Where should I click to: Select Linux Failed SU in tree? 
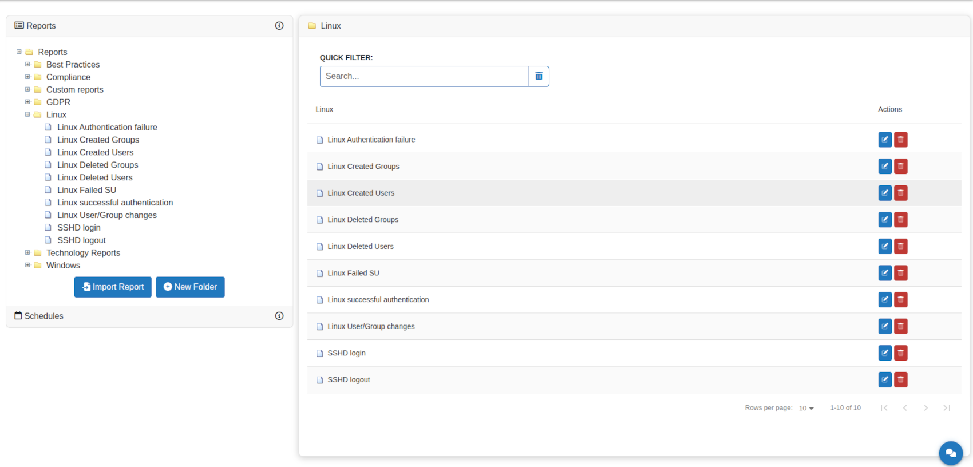(86, 190)
